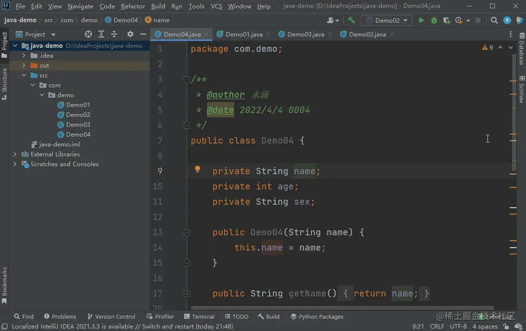The image size is (526, 331).
Task: Open the Refactor menu
Action: [x=133, y=6]
